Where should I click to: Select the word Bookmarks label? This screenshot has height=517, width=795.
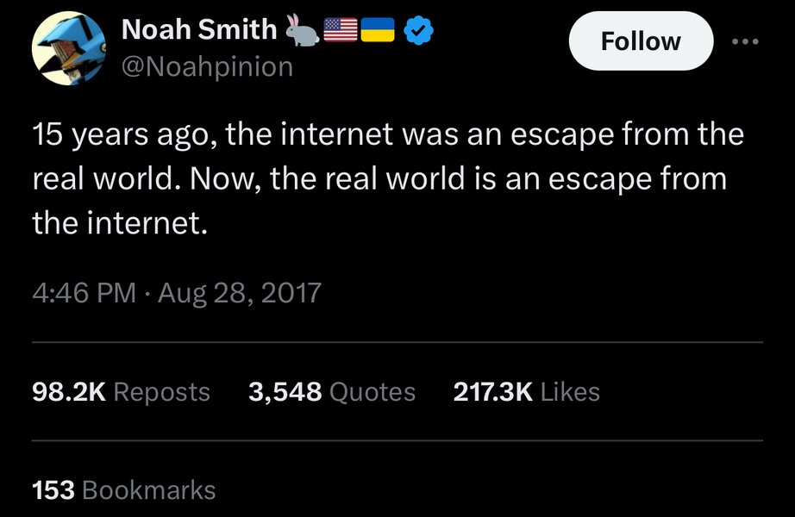tap(148, 490)
